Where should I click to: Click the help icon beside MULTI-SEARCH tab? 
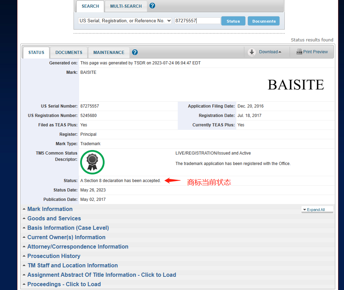coord(152,6)
